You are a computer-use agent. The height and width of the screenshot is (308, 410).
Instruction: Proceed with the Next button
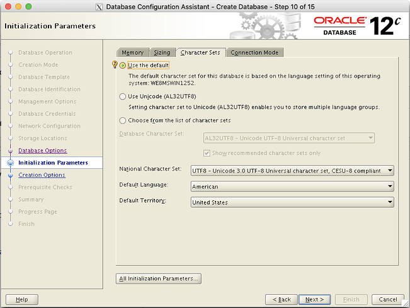click(314, 299)
